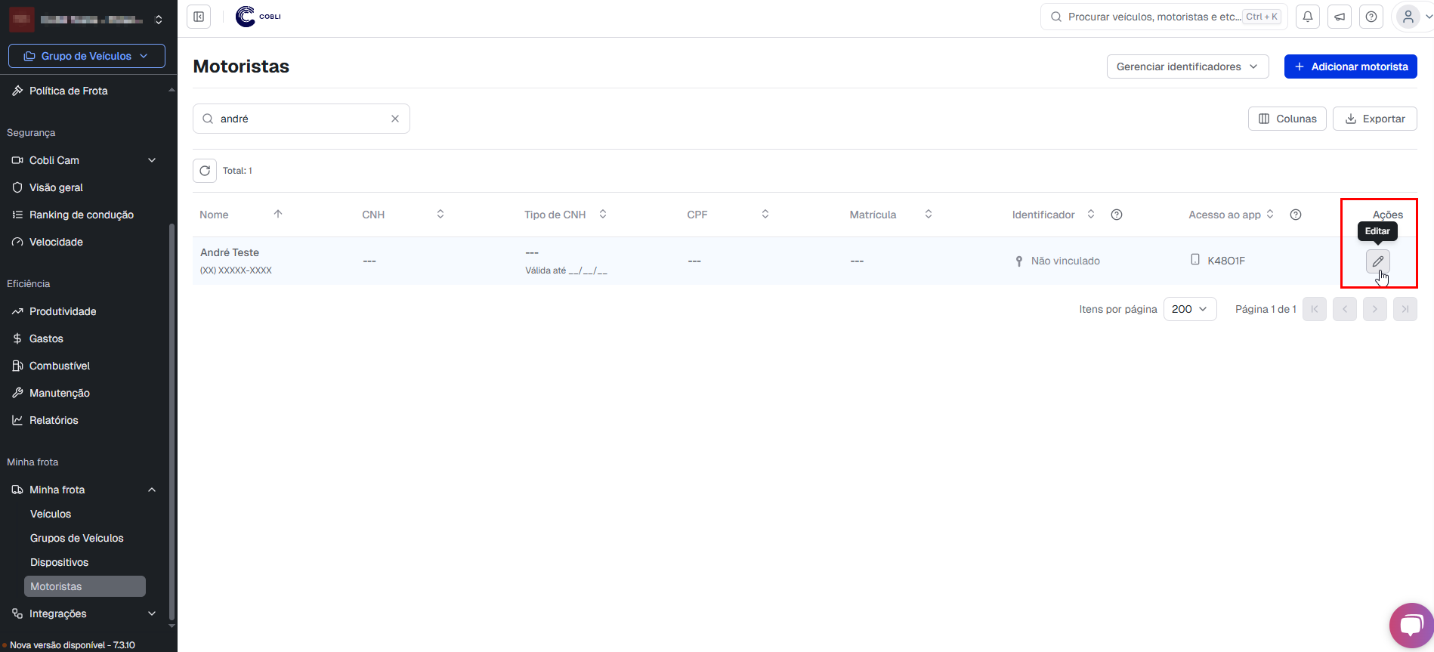The image size is (1434, 652).
Task: Sort table by CNH column
Action: (440, 214)
